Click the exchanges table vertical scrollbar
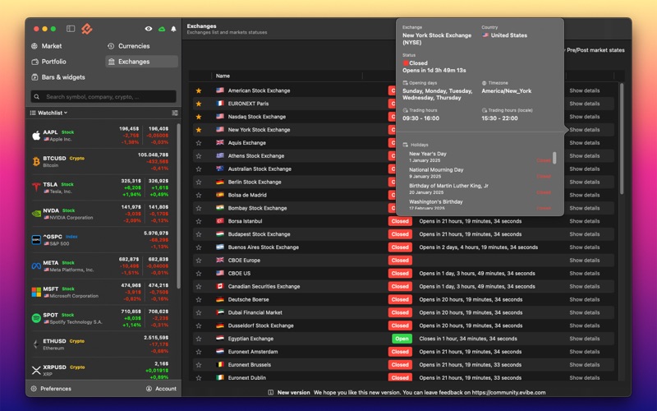The image size is (657, 411). pos(622,138)
